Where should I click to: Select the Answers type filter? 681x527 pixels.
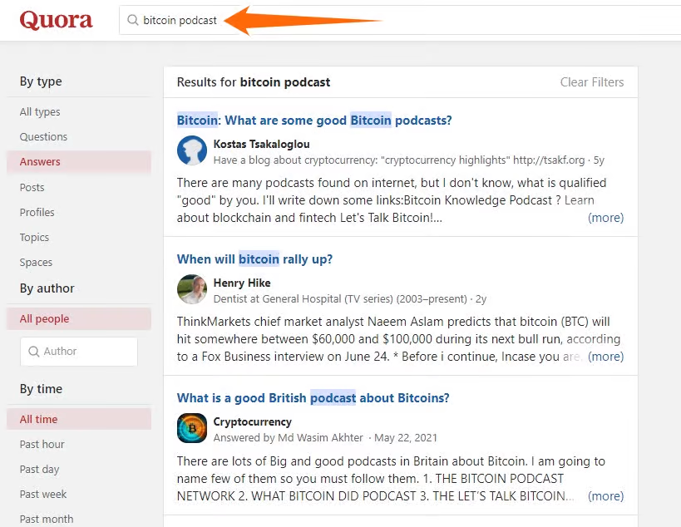[40, 162]
